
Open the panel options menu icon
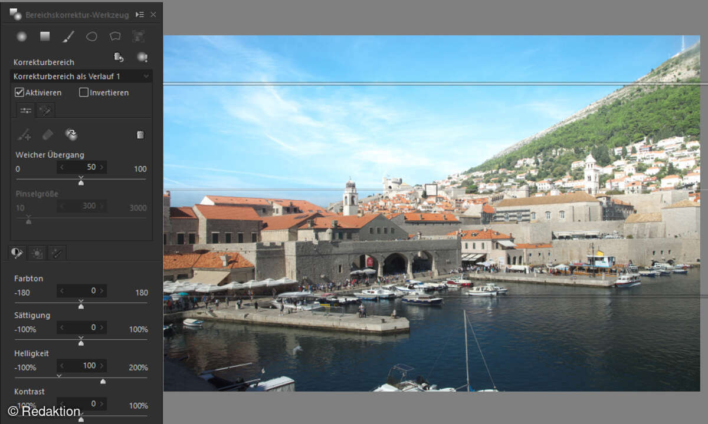click(139, 14)
